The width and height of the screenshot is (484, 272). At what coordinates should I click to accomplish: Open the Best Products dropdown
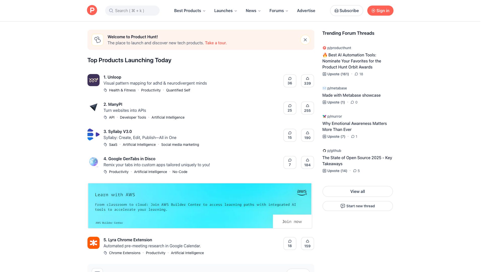189,11
